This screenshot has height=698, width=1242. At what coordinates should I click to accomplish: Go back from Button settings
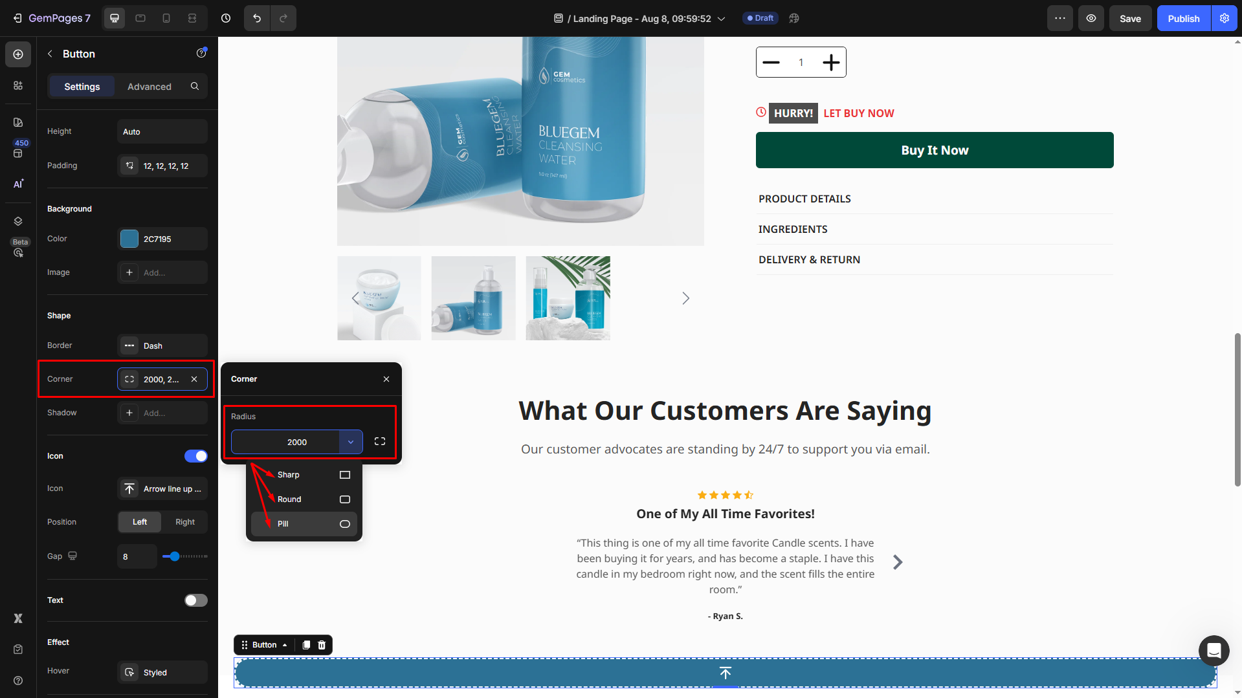[50, 54]
